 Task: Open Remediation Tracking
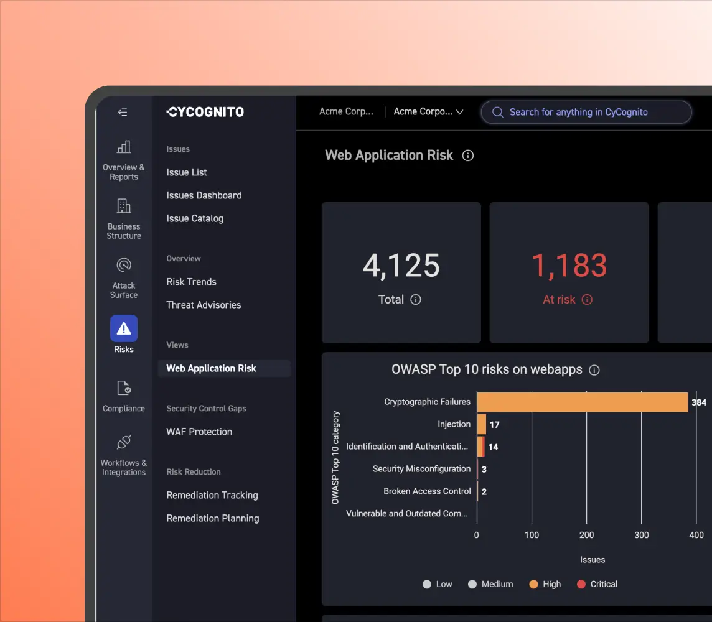coord(212,495)
